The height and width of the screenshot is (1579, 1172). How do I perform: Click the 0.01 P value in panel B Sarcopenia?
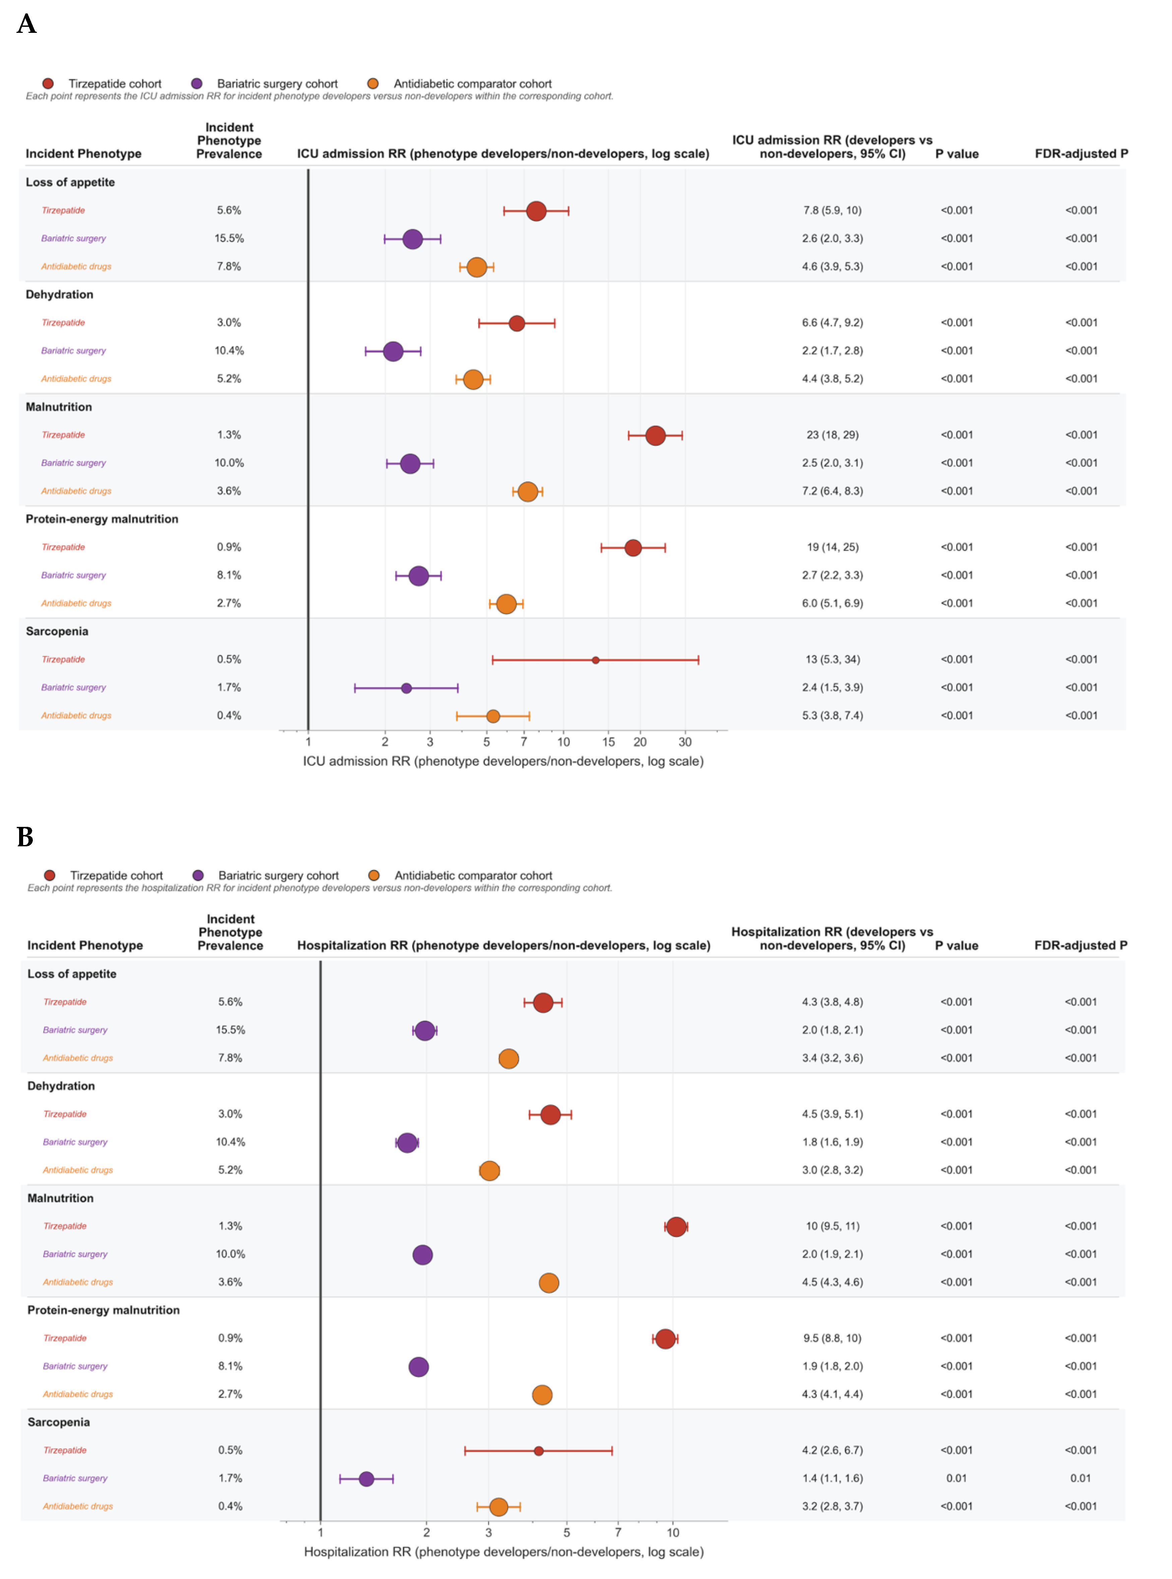tap(956, 1478)
